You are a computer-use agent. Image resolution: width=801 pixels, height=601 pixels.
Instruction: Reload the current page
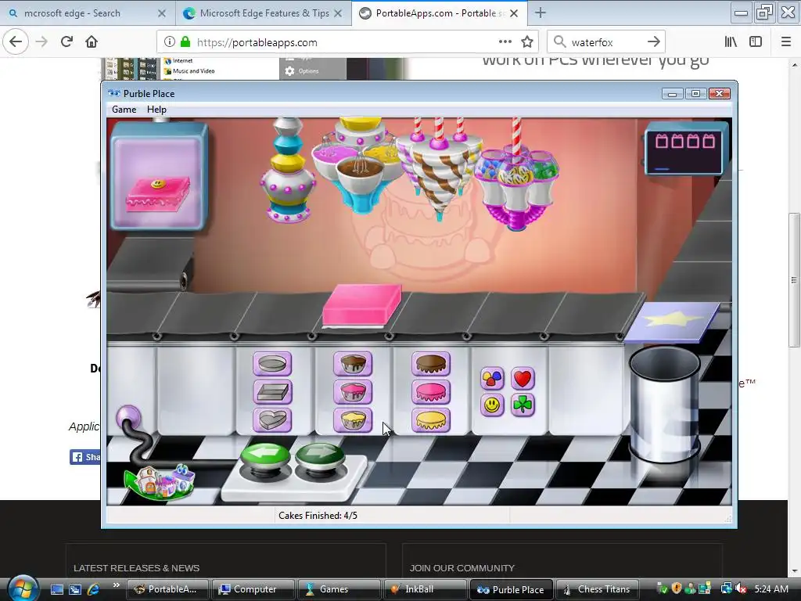pyautogui.click(x=66, y=41)
